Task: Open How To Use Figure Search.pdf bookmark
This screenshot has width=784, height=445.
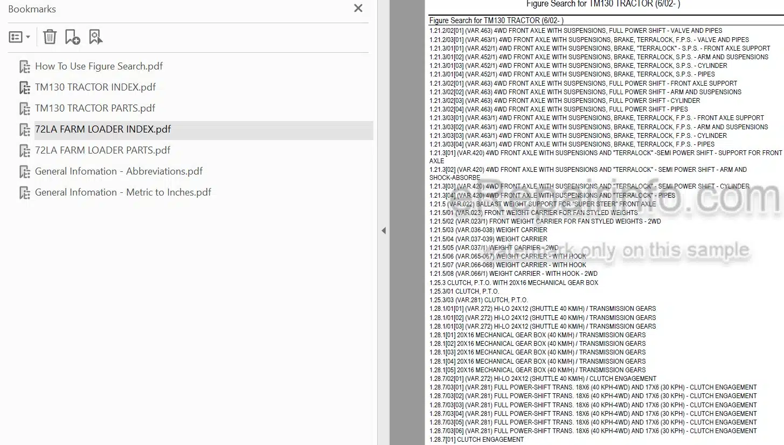Action: tap(99, 66)
